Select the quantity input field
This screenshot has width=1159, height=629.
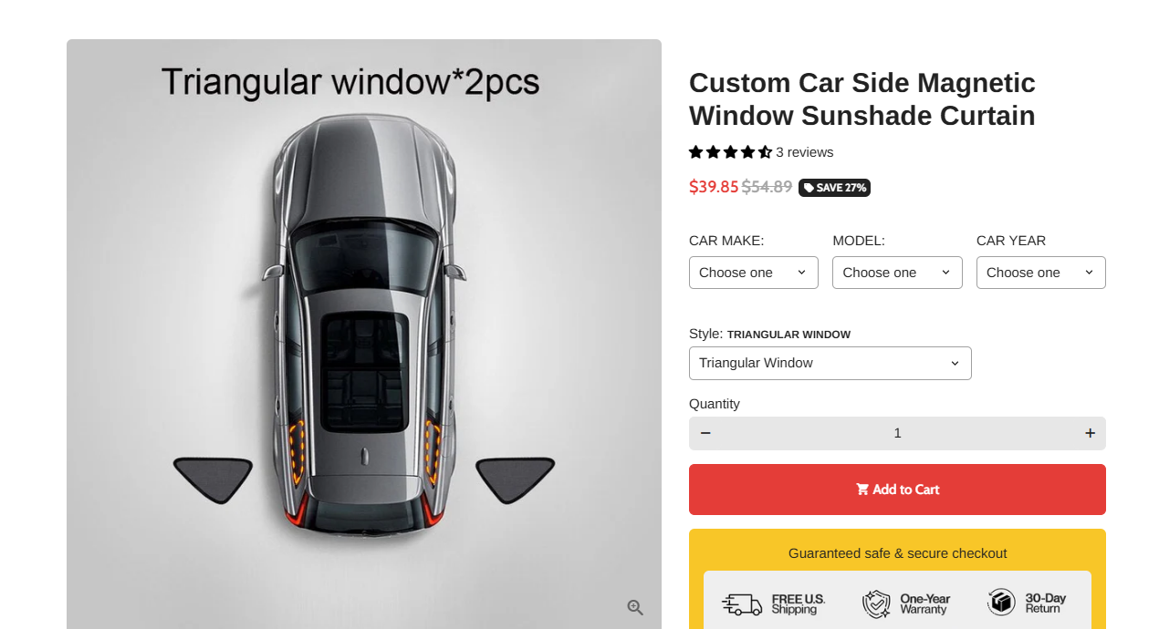[x=897, y=433]
